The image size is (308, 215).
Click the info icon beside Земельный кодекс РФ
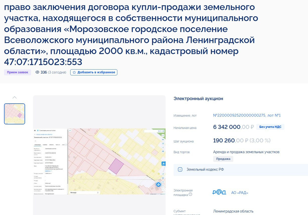click(180, 169)
